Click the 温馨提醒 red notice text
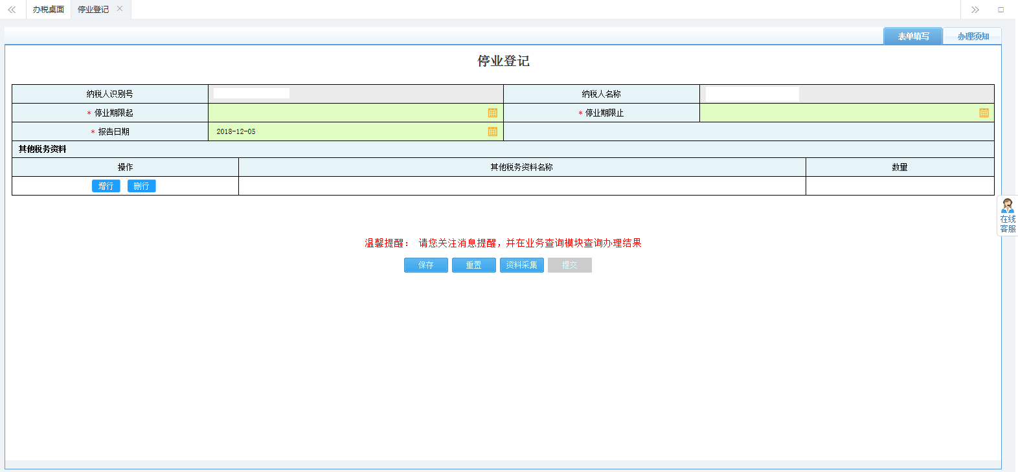Image resolution: width=1018 pixels, height=472 pixels. (503, 243)
